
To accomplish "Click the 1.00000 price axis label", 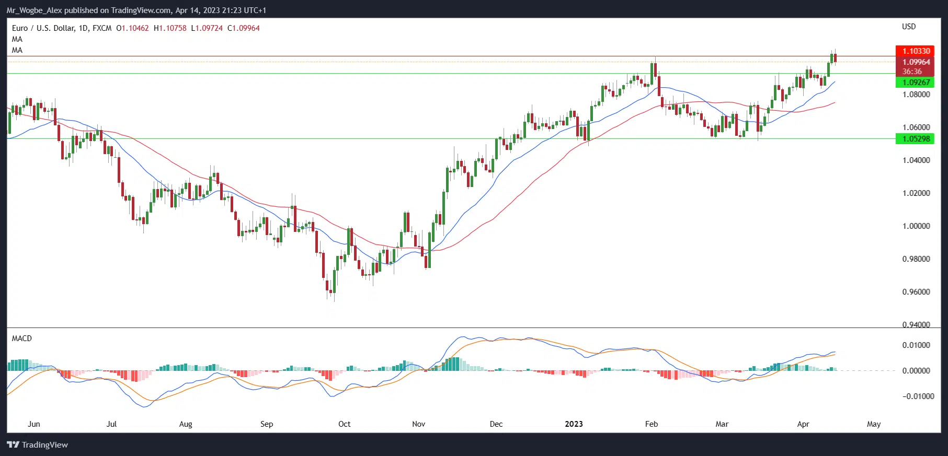I will [916, 226].
